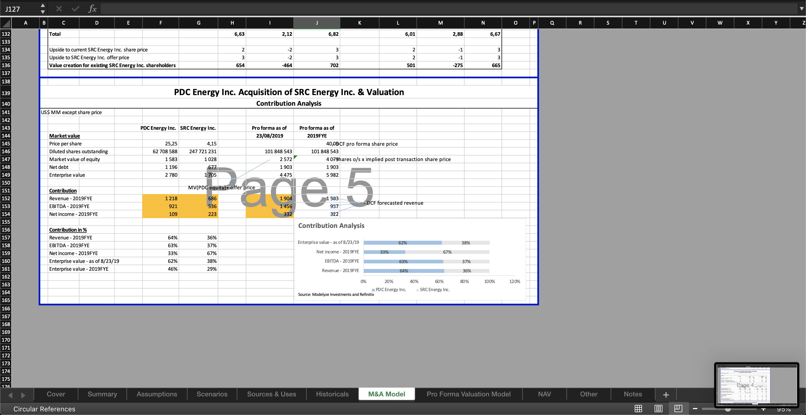Open the Notes sheet tab

pyautogui.click(x=633, y=394)
